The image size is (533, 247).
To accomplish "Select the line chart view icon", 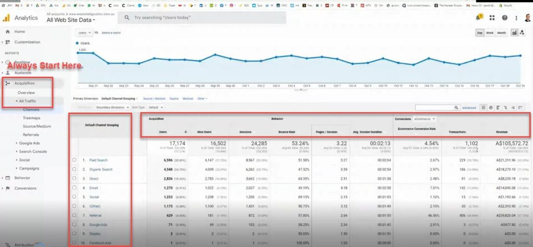I will click(x=514, y=33).
